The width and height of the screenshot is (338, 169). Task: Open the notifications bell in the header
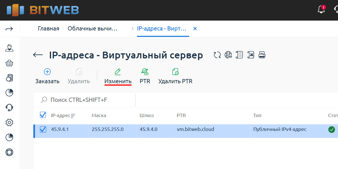[x=321, y=10]
